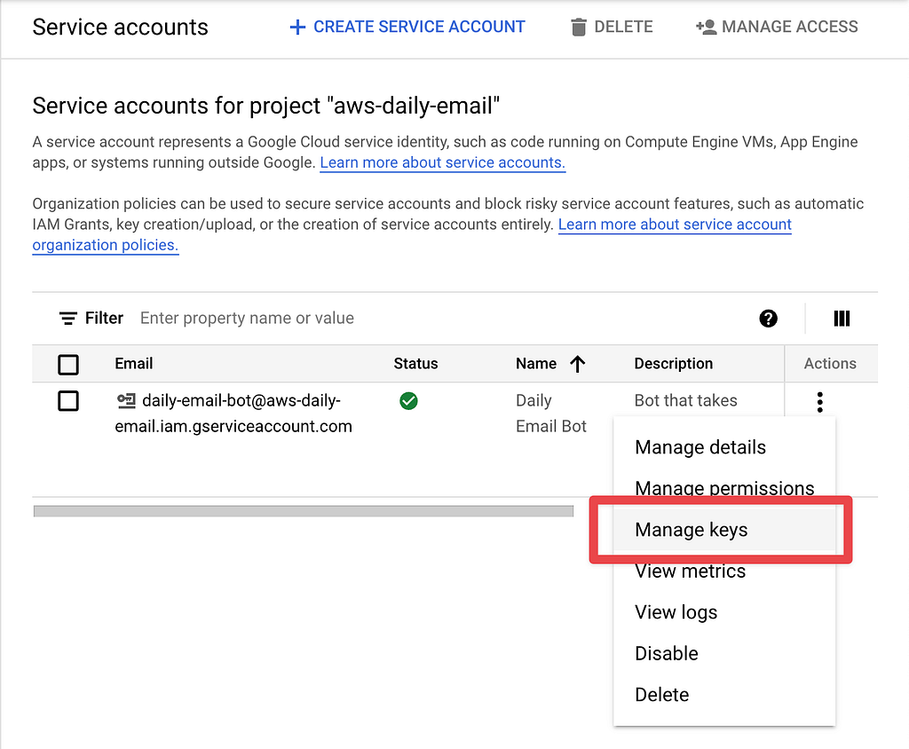Toggle the select-all header checkbox
Image resolution: width=909 pixels, height=749 pixels.
pyautogui.click(x=68, y=365)
